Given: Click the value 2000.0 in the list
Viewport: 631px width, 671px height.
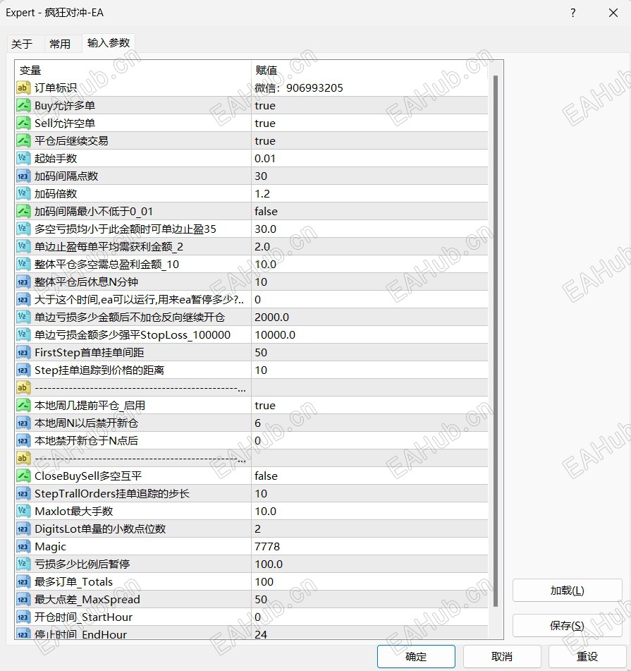Looking at the screenshot, I should pos(272,317).
